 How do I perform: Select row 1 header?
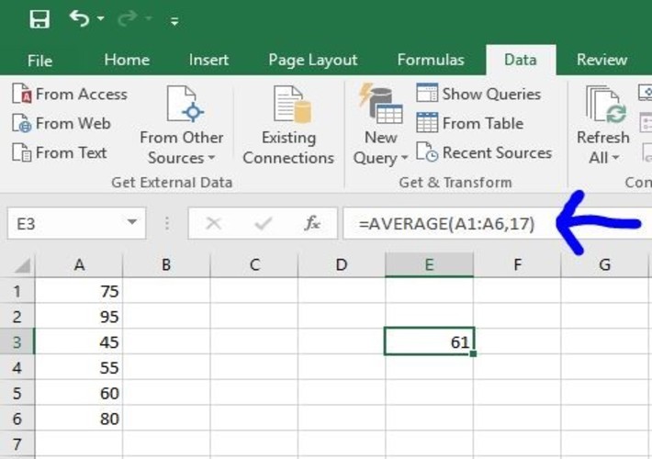click(x=17, y=291)
